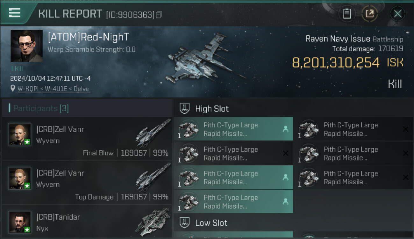
Task: Select first highlighted Pith C-Type launcher
Action: [x=233, y=129]
